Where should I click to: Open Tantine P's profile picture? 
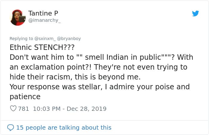pyautogui.click(x=18, y=17)
